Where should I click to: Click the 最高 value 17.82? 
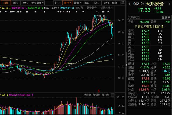point(145,78)
